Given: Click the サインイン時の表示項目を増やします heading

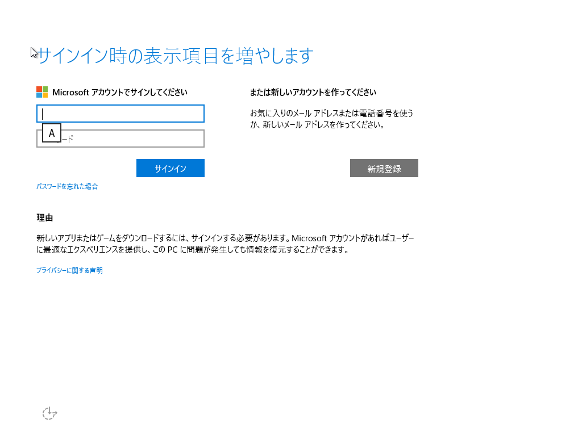Looking at the screenshot, I should (x=176, y=56).
